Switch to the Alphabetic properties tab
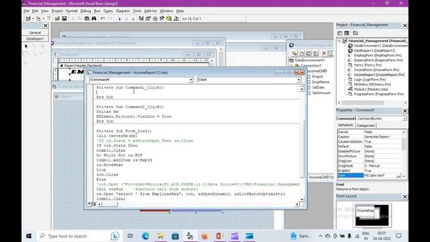The height and width of the screenshot is (242, 430). [x=345, y=125]
